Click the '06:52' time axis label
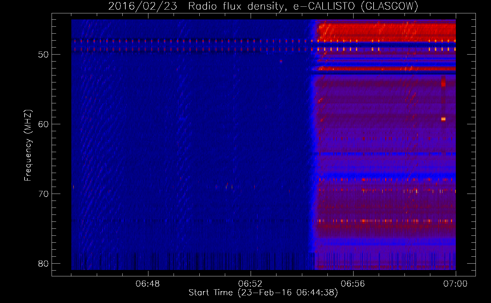The image size is (491, 303). 250,284
